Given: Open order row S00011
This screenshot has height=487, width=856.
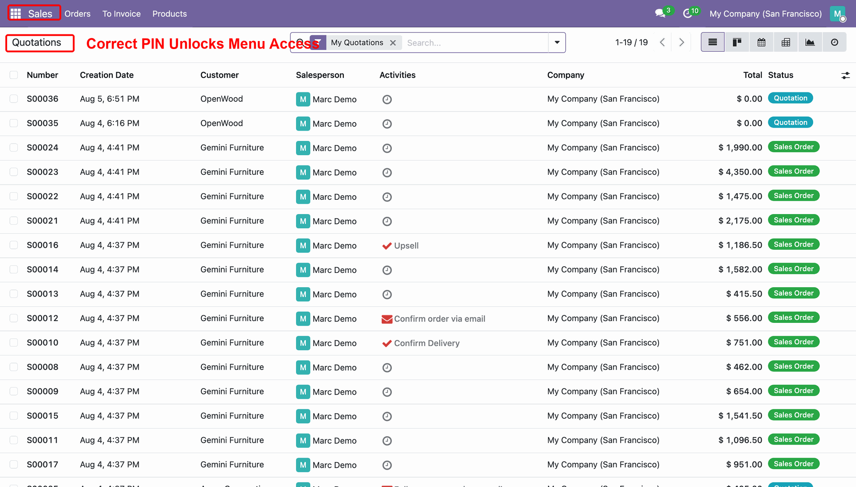Looking at the screenshot, I should (x=428, y=441).
